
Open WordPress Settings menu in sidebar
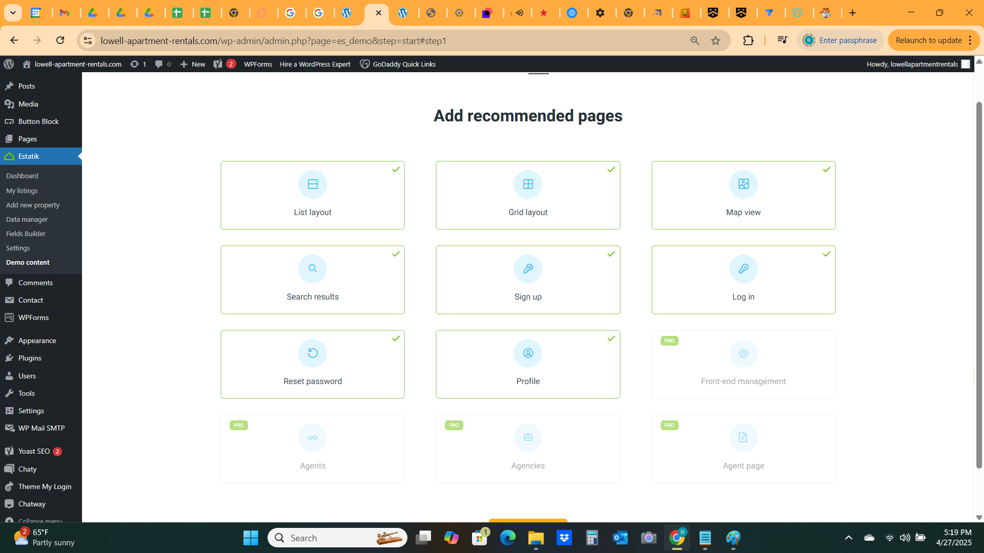coord(41,411)
